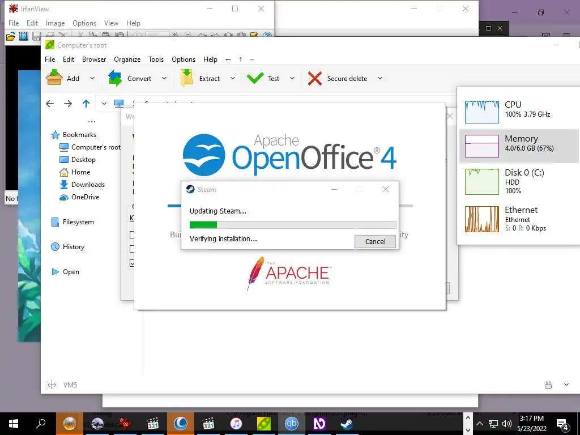Expand the chevron in PeaZip's status bar
580x435 pixels.
[566, 385]
